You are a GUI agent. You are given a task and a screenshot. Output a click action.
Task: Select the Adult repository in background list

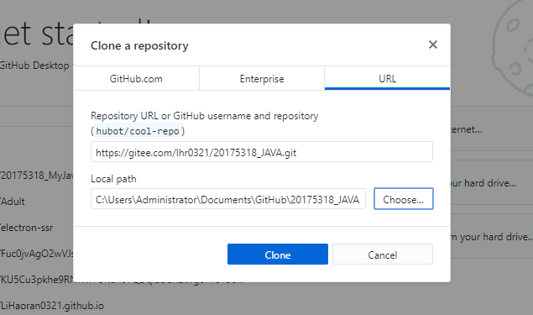(x=13, y=202)
